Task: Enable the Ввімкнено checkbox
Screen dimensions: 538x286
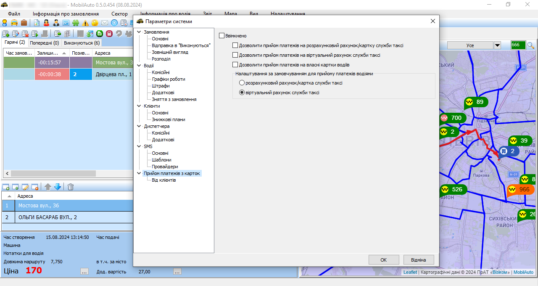Action: 222,36
